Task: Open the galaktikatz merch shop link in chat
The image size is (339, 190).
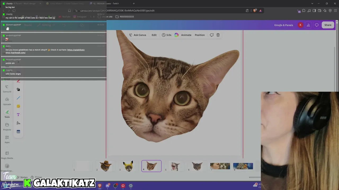Action: (x=45, y=51)
